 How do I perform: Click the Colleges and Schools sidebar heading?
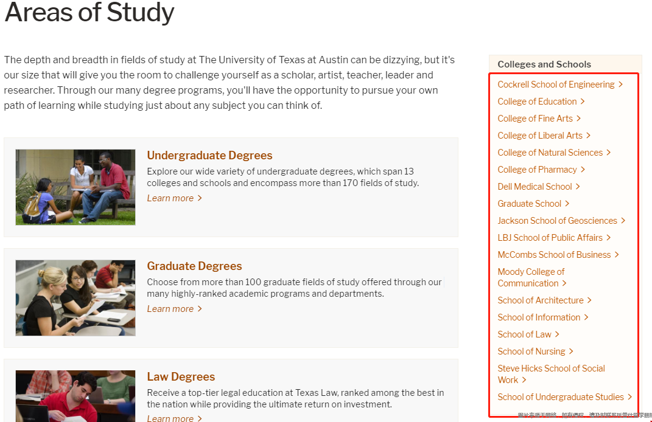pyautogui.click(x=544, y=64)
